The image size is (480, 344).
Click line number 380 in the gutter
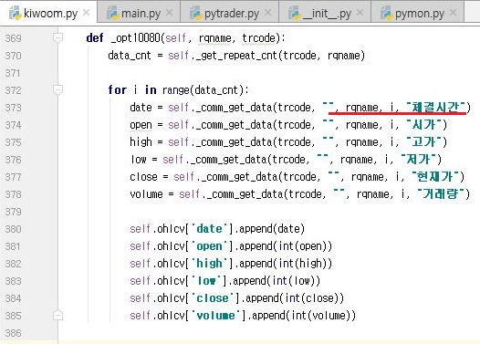click(13, 229)
